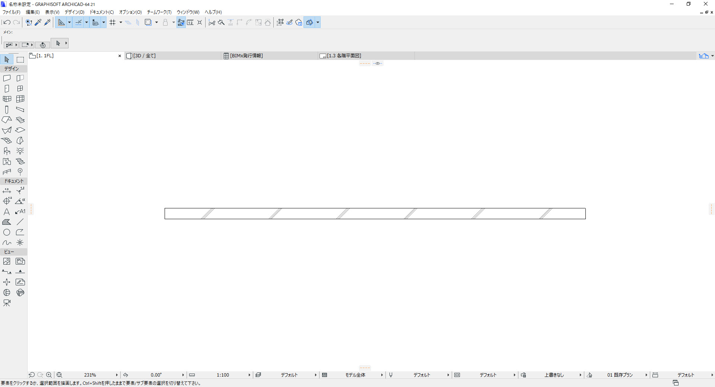715x387 pixels.
Task: Select the Lamp tool icon
Action: [20, 151]
